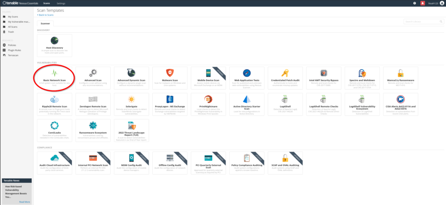This screenshot has height=205, width=446.
Task: Choose the Offline Config Audit template
Action: pos(170,163)
